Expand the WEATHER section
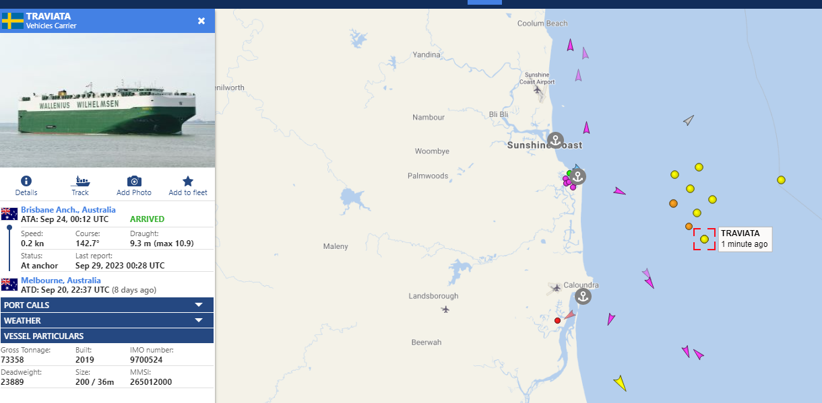This screenshot has width=822, height=403. [x=107, y=320]
